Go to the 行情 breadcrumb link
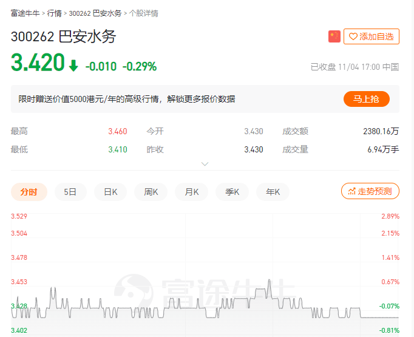Screen dimensions: 414x337 (x=55, y=13)
